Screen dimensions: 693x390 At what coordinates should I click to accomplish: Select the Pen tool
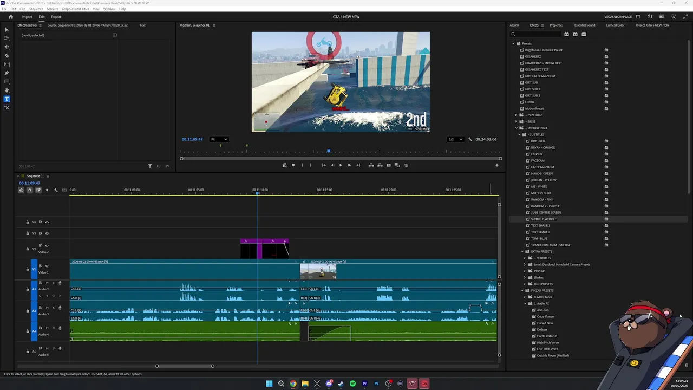6,73
